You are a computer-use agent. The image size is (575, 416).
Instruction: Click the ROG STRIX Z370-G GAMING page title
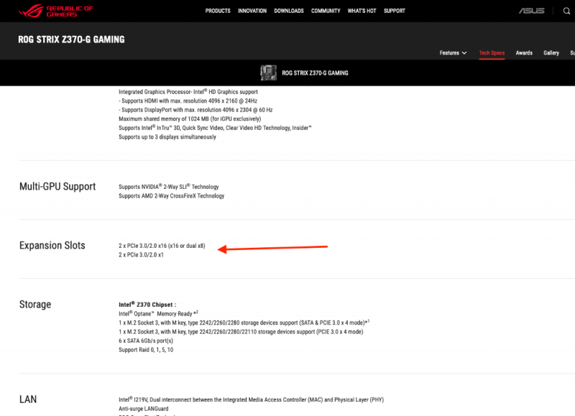coord(71,40)
